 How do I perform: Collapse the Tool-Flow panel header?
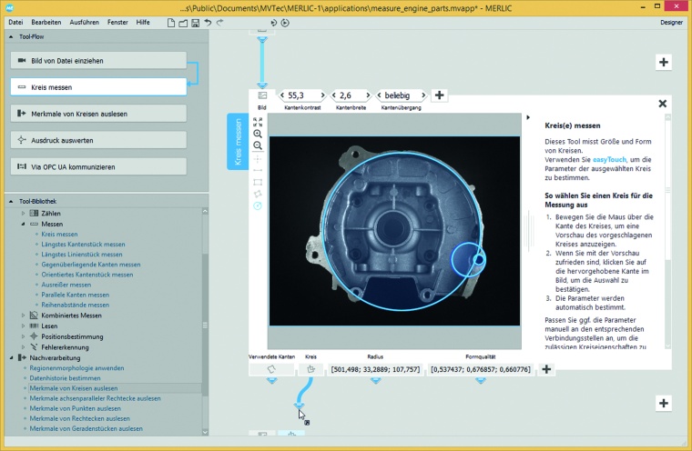tap(10, 36)
